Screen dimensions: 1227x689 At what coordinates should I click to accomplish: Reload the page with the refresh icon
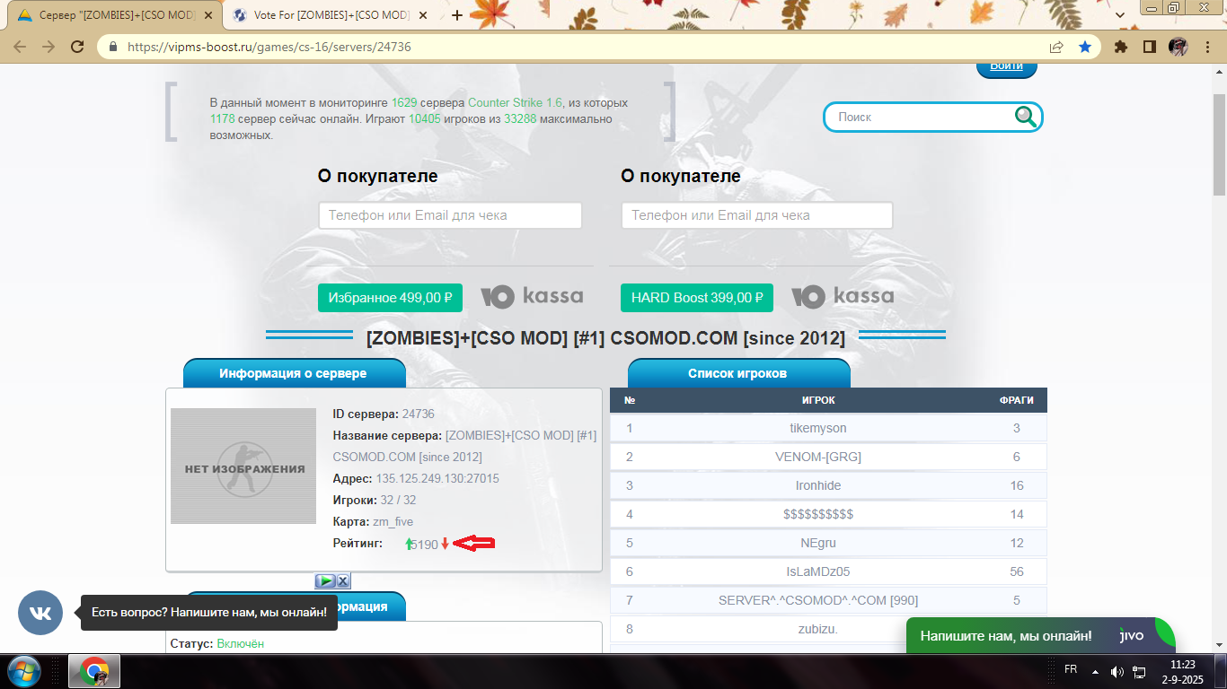tap(77, 47)
